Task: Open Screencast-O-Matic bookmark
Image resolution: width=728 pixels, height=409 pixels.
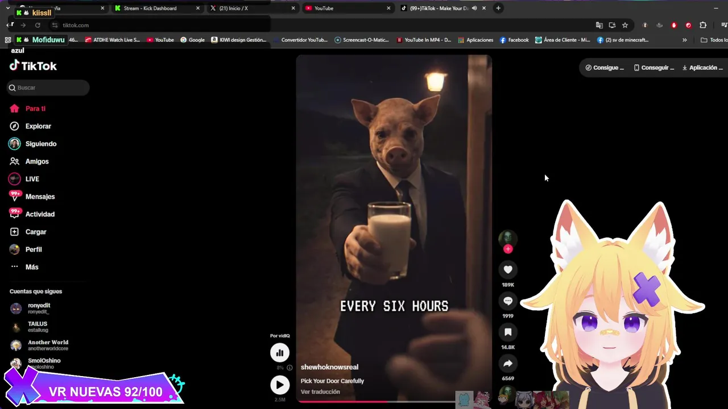Action: coord(362,40)
